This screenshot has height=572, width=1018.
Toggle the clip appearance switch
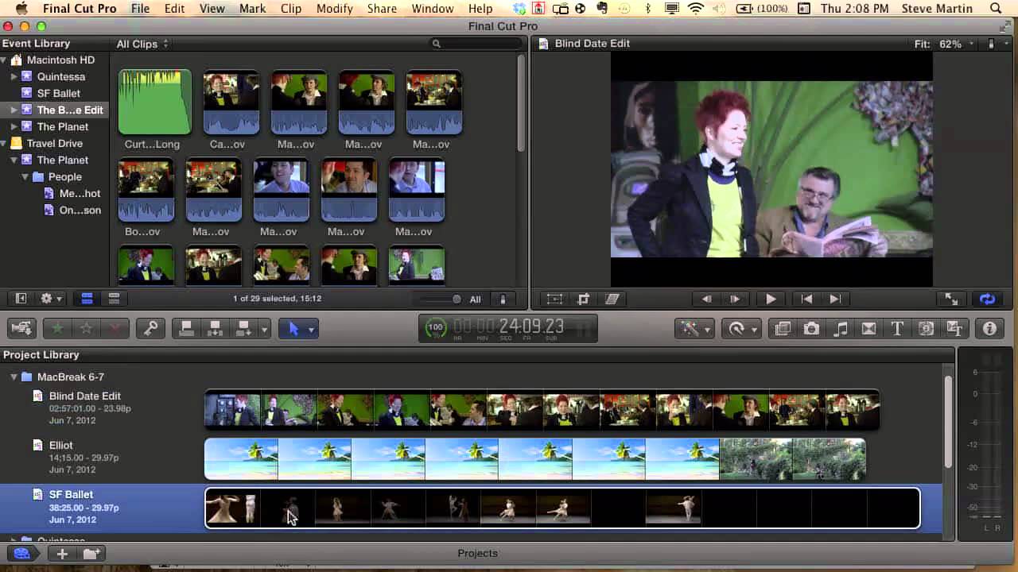[503, 299]
